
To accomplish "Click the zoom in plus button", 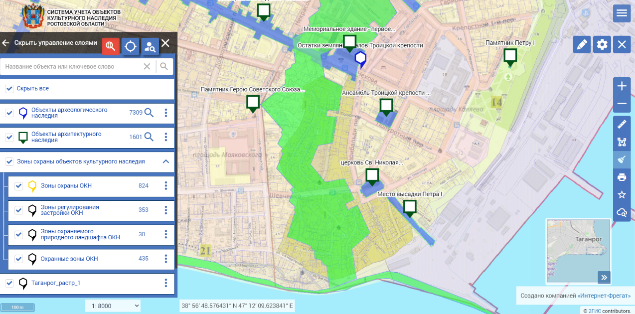I will click(622, 86).
